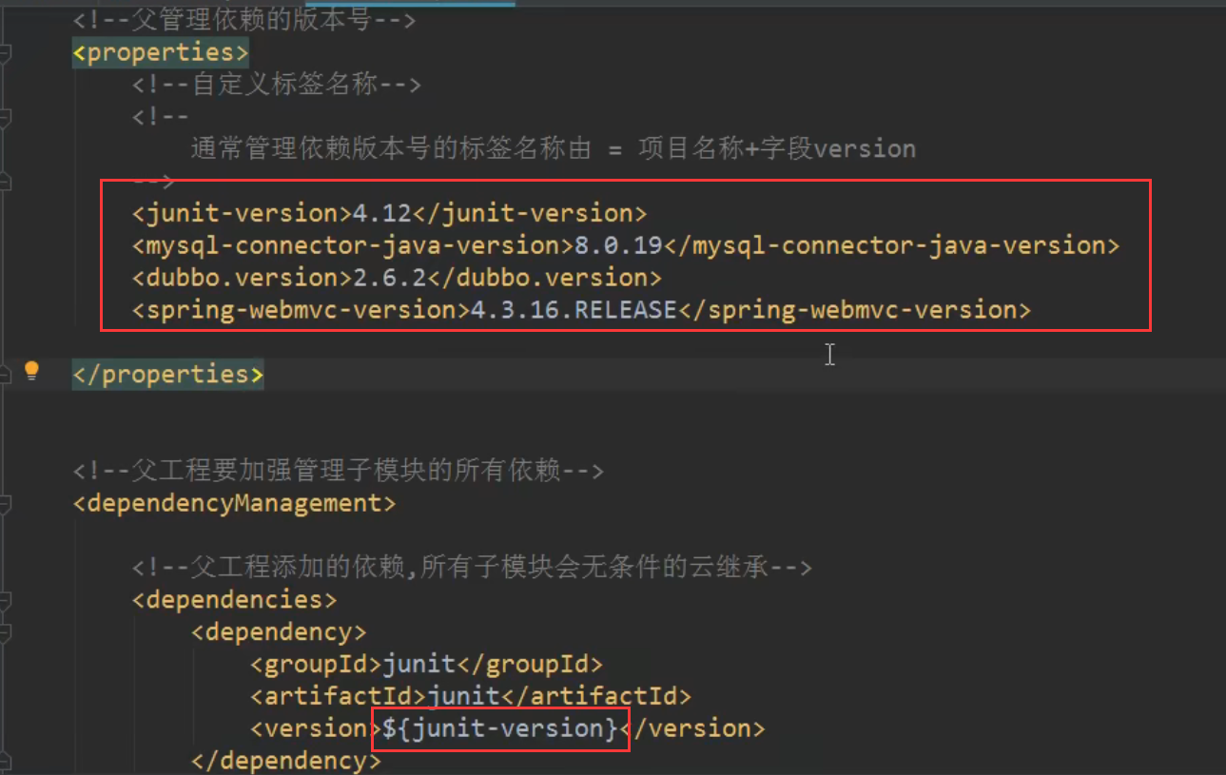Click the opening <properties> tag
Screen dimensions: 1226x775
tap(161, 52)
